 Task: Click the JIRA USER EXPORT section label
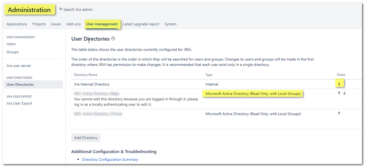point(19,96)
